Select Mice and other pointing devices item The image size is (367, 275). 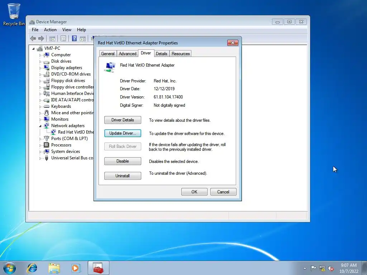click(x=72, y=113)
